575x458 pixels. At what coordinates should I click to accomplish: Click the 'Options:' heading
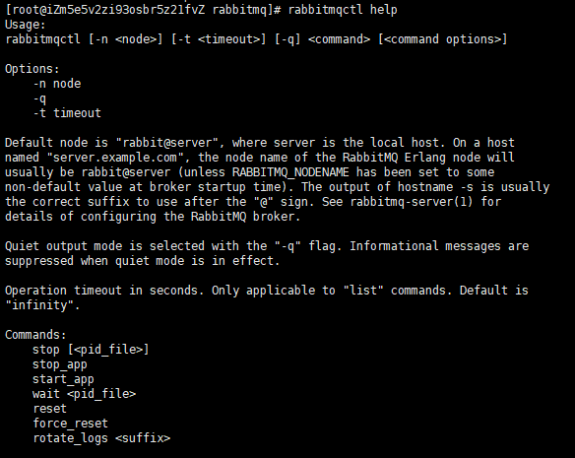click(32, 69)
